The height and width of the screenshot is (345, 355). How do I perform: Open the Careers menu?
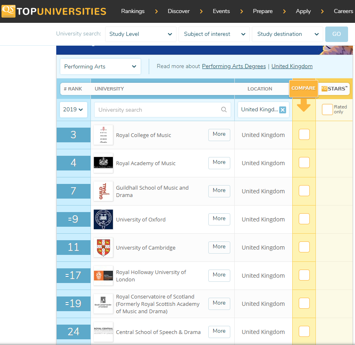343,11
